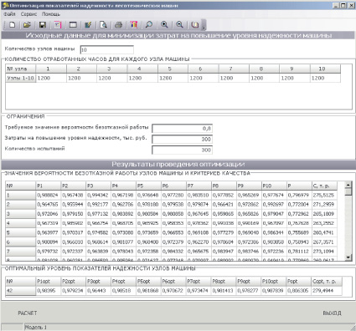Click results row header number 1
The image size is (356, 331).
[21, 196]
